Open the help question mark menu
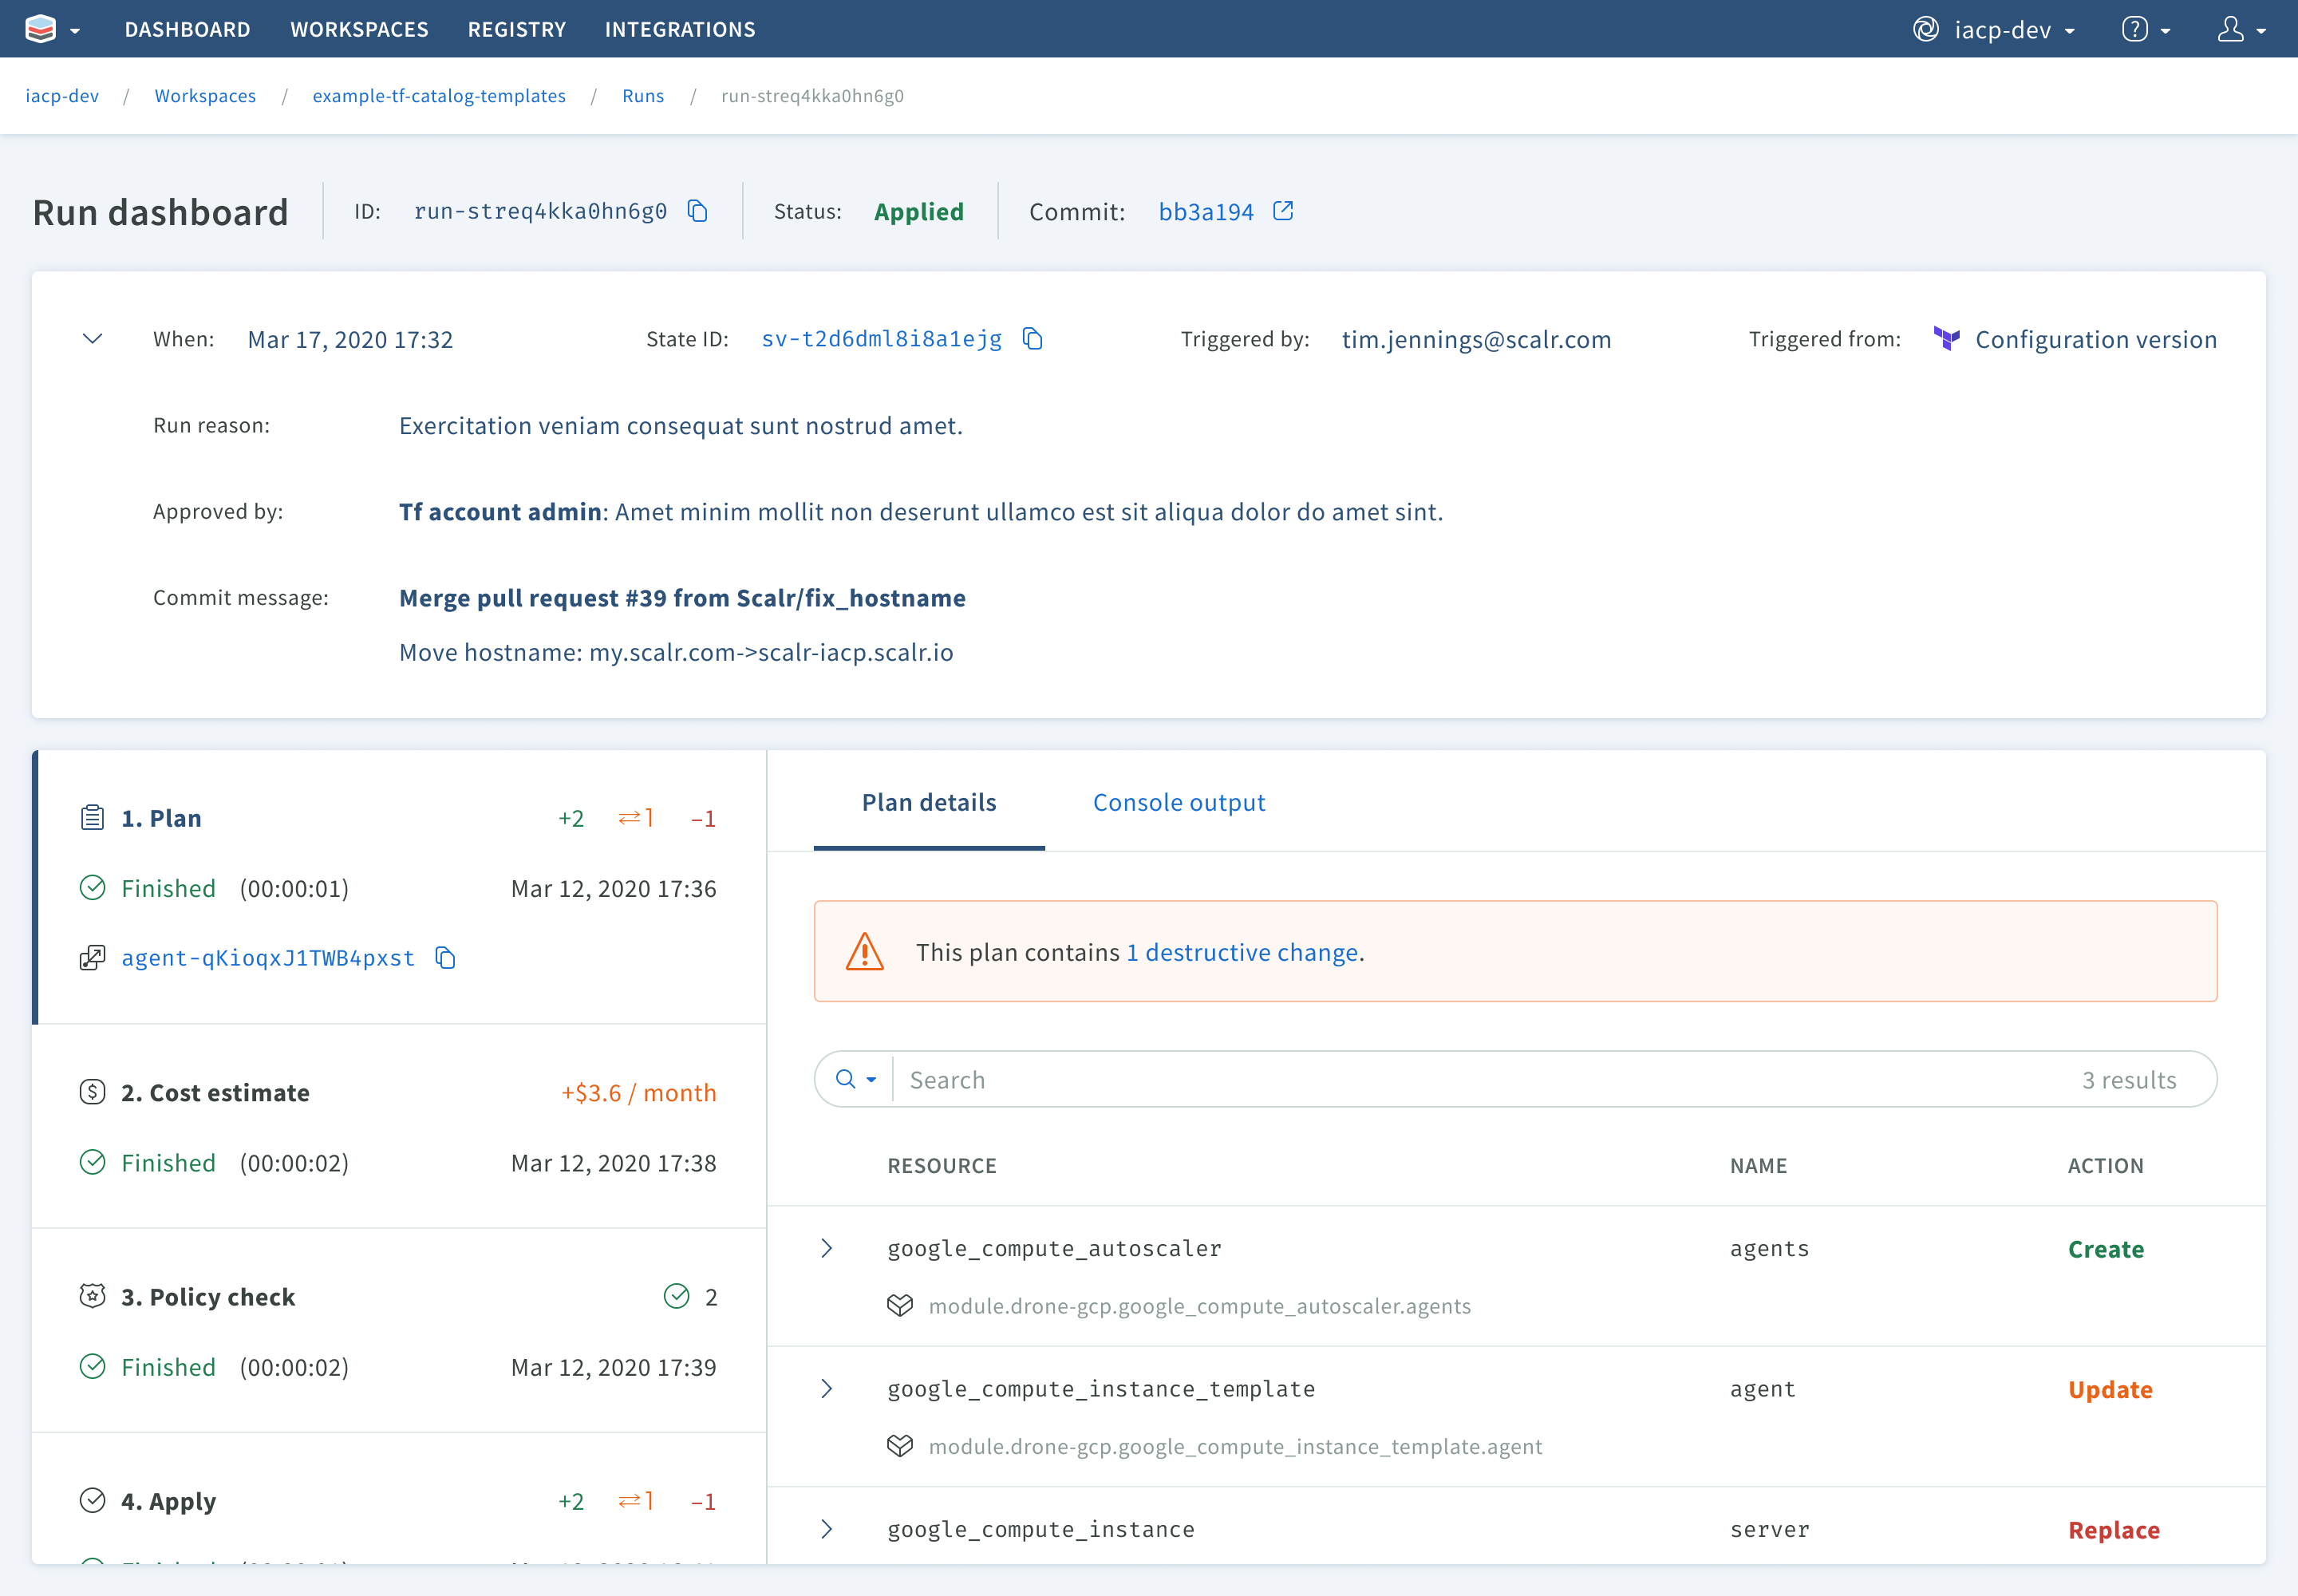The image size is (2298, 1596). pos(2138,28)
